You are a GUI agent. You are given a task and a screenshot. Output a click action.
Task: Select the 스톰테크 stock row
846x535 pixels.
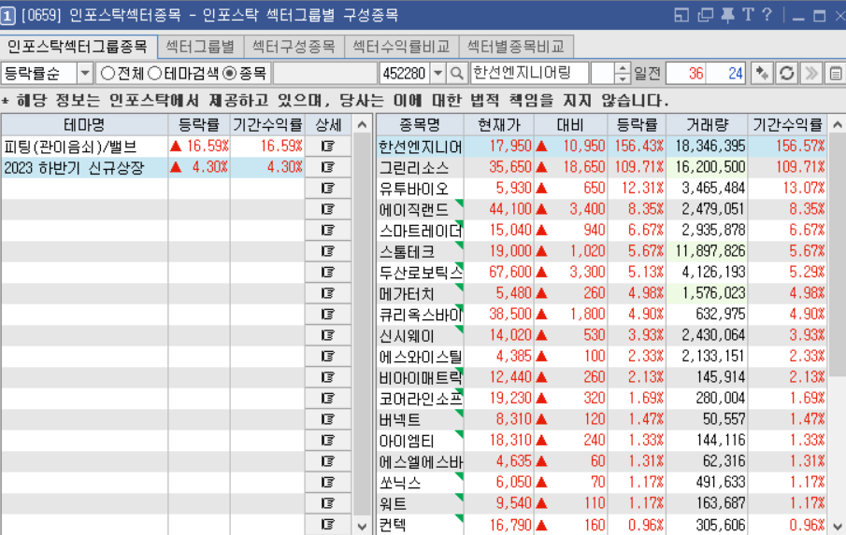(602, 251)
